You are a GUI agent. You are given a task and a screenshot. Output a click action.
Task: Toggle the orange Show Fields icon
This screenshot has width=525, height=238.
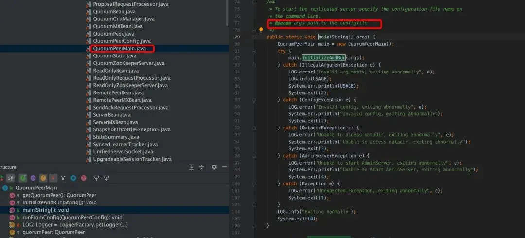coord(43,178)
